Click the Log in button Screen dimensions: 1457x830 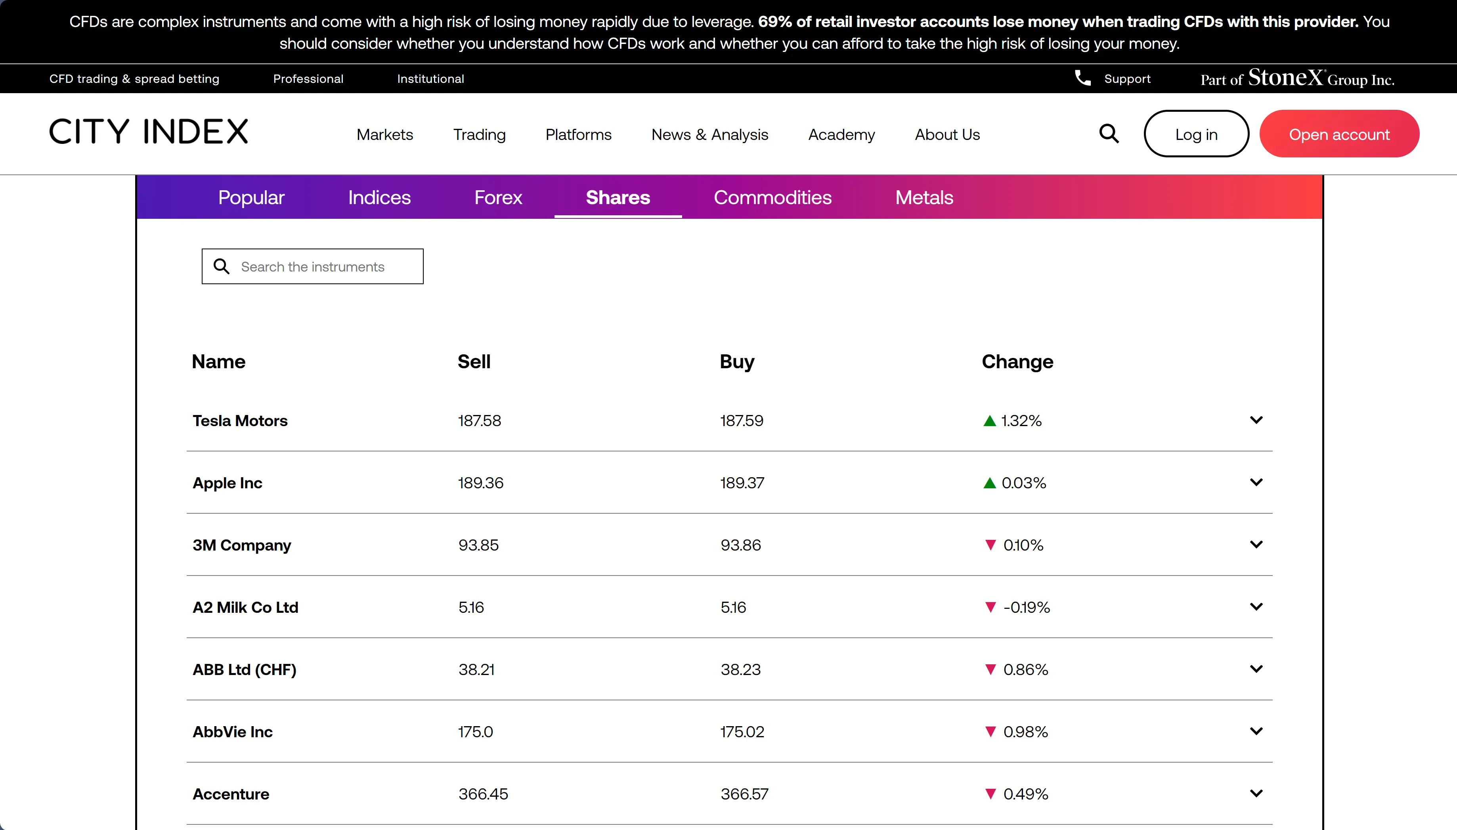click(1196, 134)
